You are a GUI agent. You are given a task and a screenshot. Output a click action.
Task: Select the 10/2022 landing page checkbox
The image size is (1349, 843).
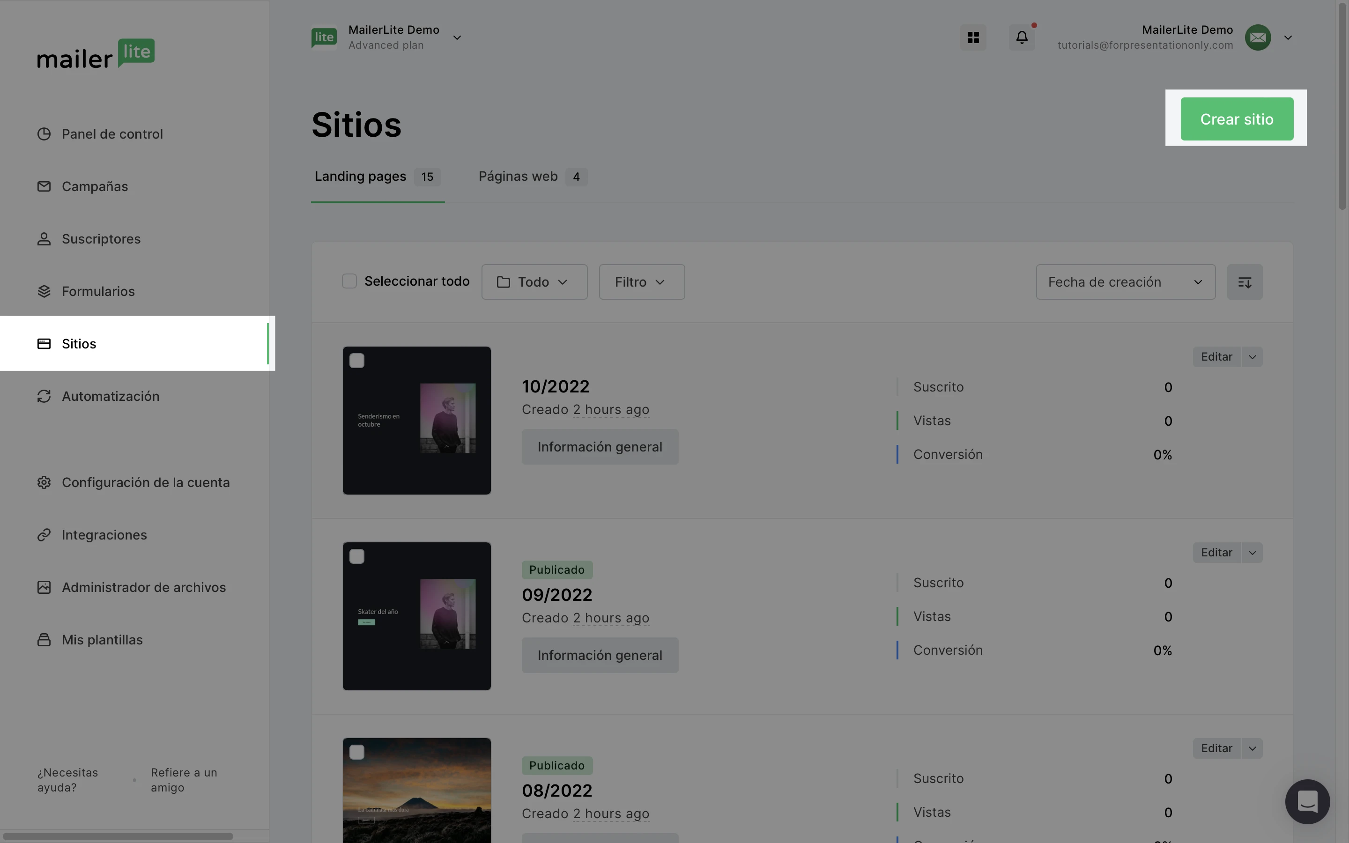357,361
